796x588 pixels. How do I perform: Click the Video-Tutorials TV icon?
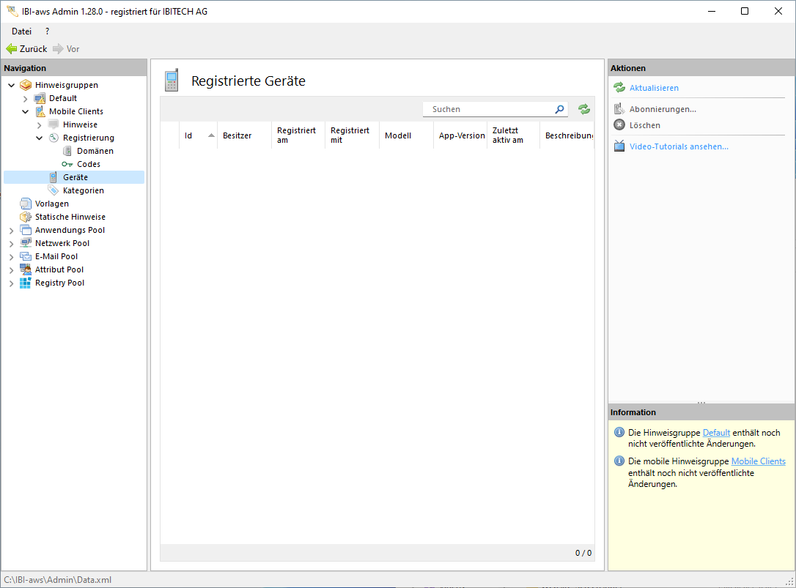pos(619,146)
